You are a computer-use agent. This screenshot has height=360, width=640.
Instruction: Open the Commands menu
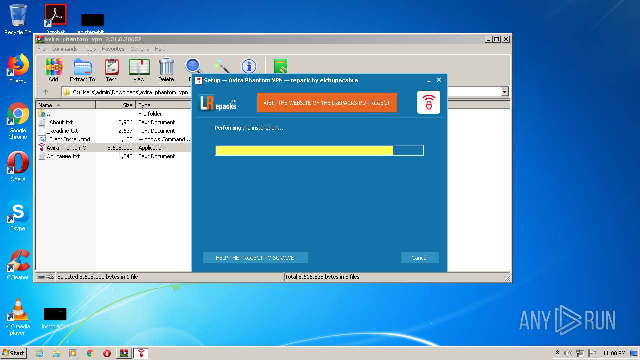click(x=64, y=49)
